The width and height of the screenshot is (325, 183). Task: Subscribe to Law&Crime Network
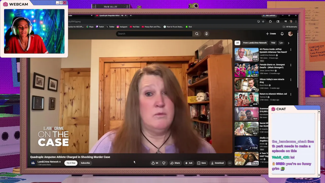85,163
